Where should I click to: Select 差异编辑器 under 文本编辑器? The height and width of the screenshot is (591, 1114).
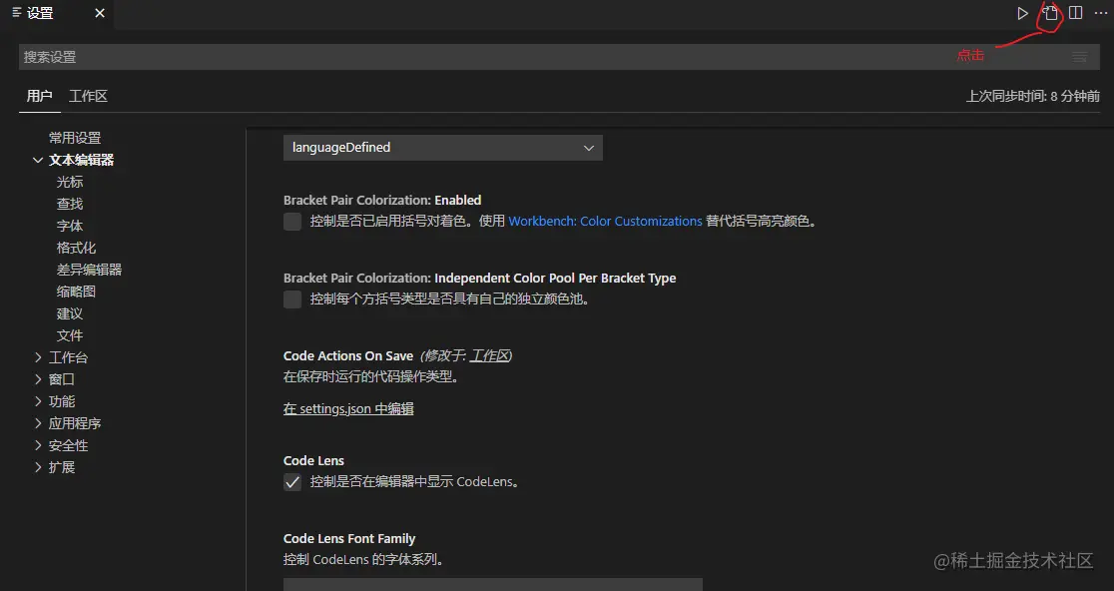89,270
